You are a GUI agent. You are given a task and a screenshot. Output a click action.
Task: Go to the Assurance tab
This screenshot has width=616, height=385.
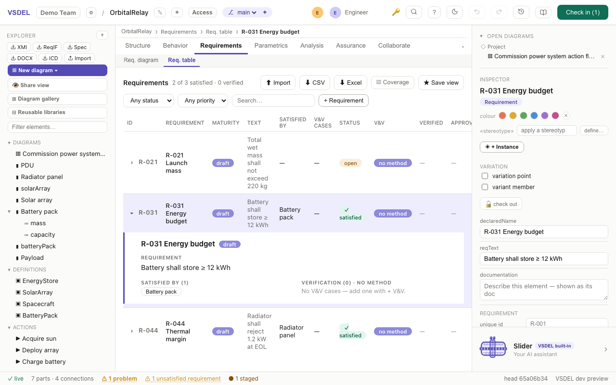351,46
